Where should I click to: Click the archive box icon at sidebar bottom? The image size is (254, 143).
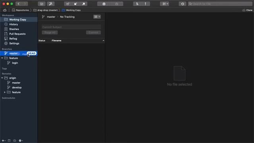pyautogui.click(x=9, y=141)
